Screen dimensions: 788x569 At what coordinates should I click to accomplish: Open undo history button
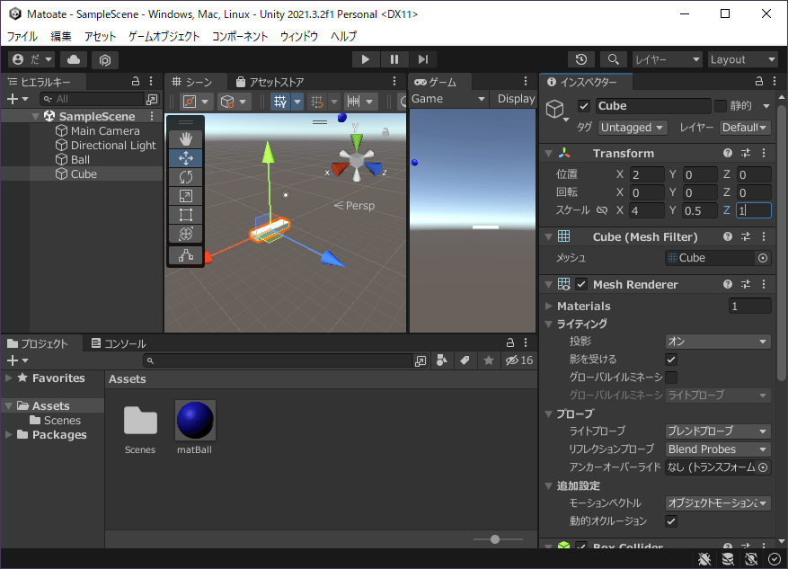tap(581, 59)
